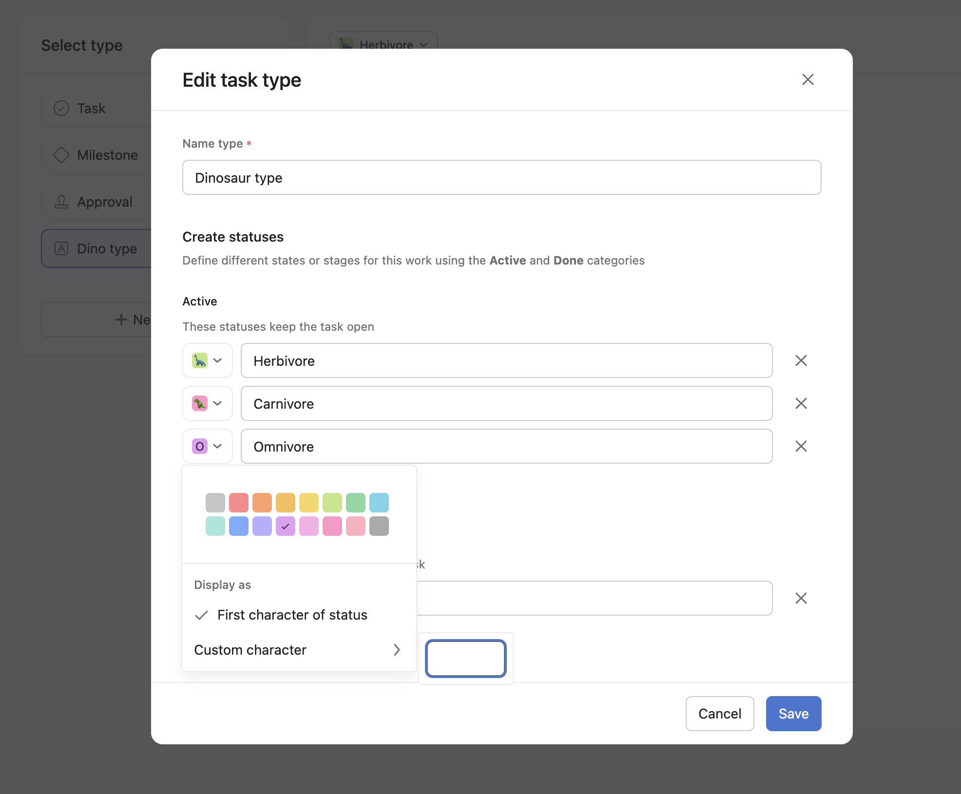Click the Task type checkmark icon
The image size is (961, 794).
61,108
